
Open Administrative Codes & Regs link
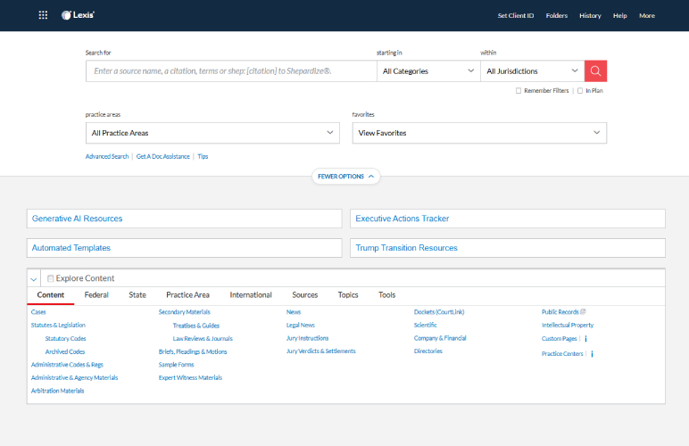(x=67, y=365)
